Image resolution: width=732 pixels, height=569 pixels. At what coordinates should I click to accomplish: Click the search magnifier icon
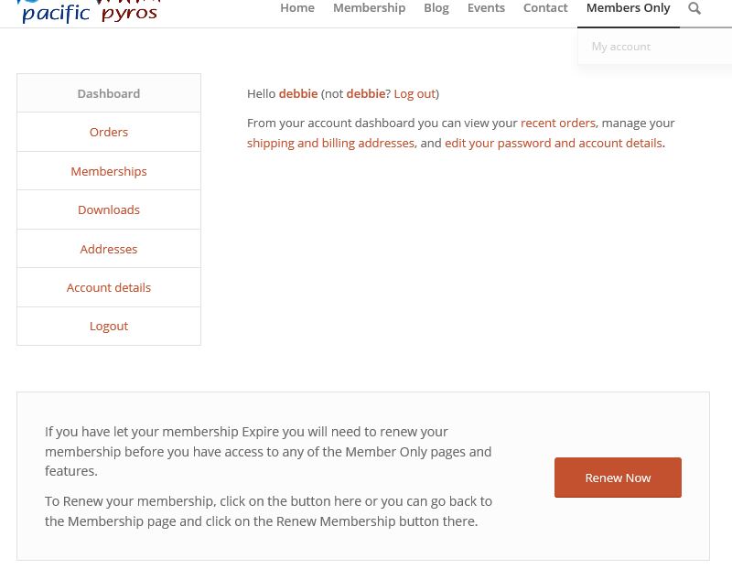pos(694,8)
